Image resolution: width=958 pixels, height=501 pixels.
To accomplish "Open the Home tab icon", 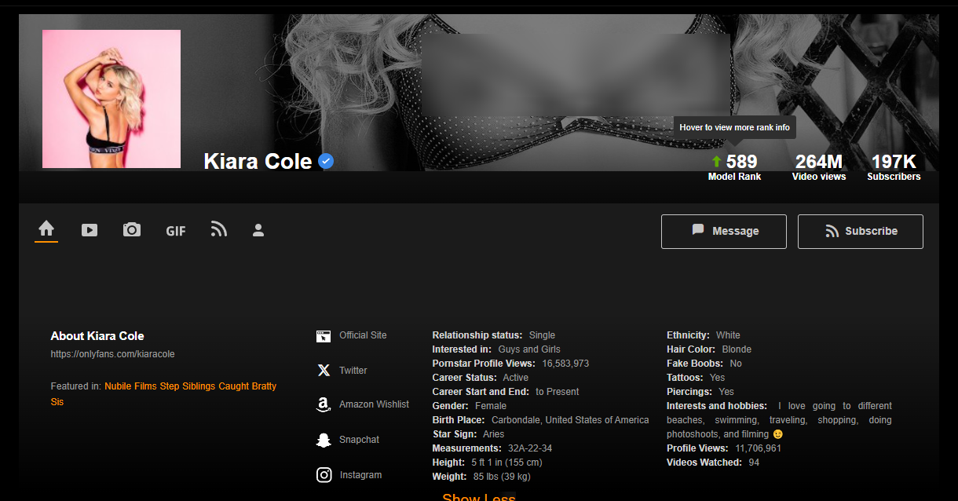I will pyautogui.click(x=46, y=229).
